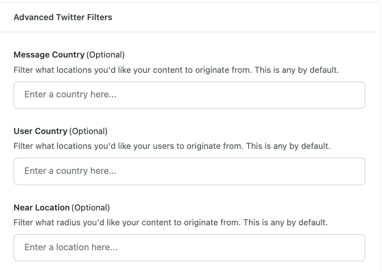Viewport: 382px width, 272px height.
Task: Click default note under Near Location
Action: pyautogui.click(x=285, y=222)
